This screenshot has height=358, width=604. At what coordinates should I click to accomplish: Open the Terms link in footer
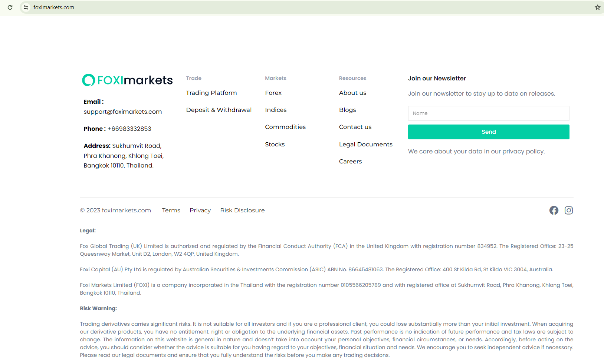click(171, 211)
